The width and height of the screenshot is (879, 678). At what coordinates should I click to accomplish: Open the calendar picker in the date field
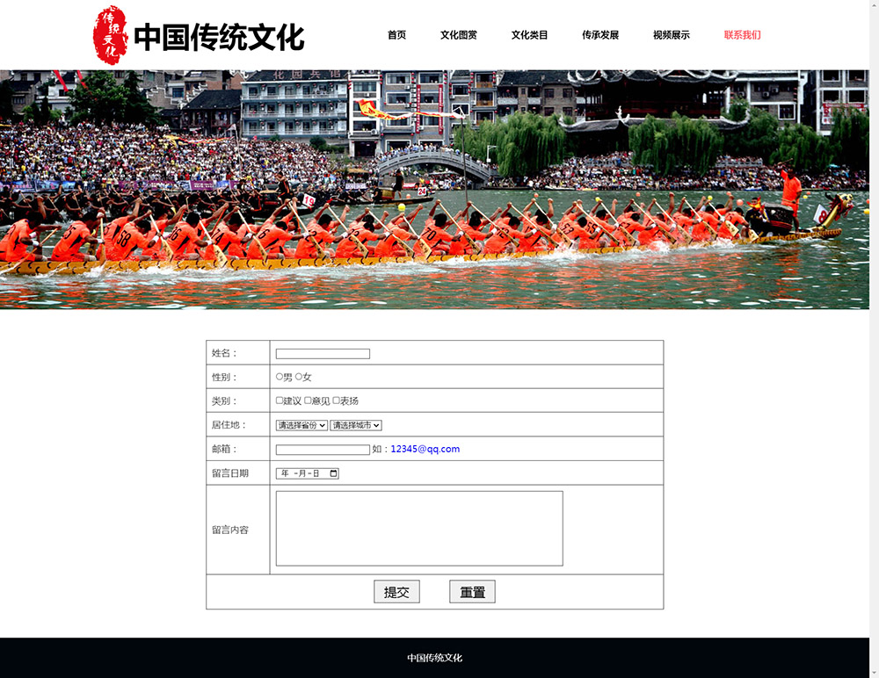(333, 473)
